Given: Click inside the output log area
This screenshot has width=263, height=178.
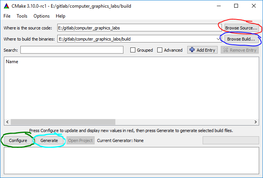Looking at the screenshot, I should click(x=131, y=160).
